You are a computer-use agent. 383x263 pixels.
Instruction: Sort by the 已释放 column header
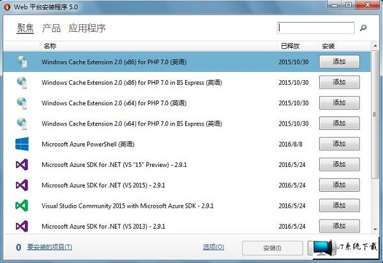[297, 46]
